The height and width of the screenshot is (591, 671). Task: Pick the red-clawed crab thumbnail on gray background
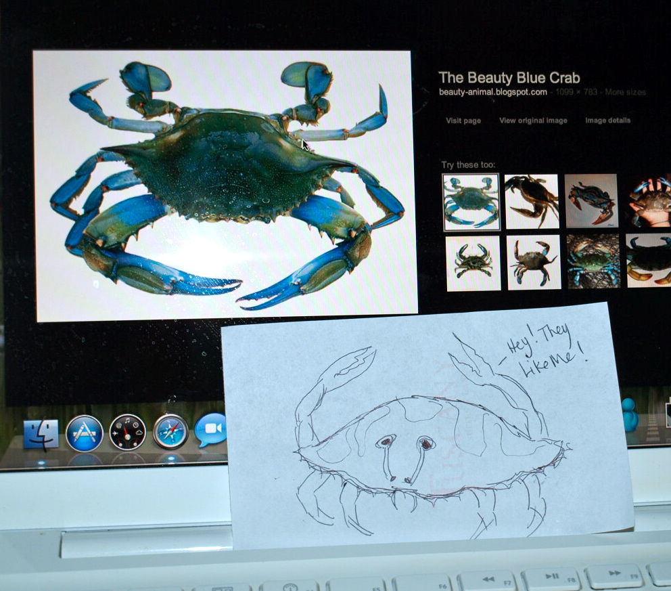[591, 200]
